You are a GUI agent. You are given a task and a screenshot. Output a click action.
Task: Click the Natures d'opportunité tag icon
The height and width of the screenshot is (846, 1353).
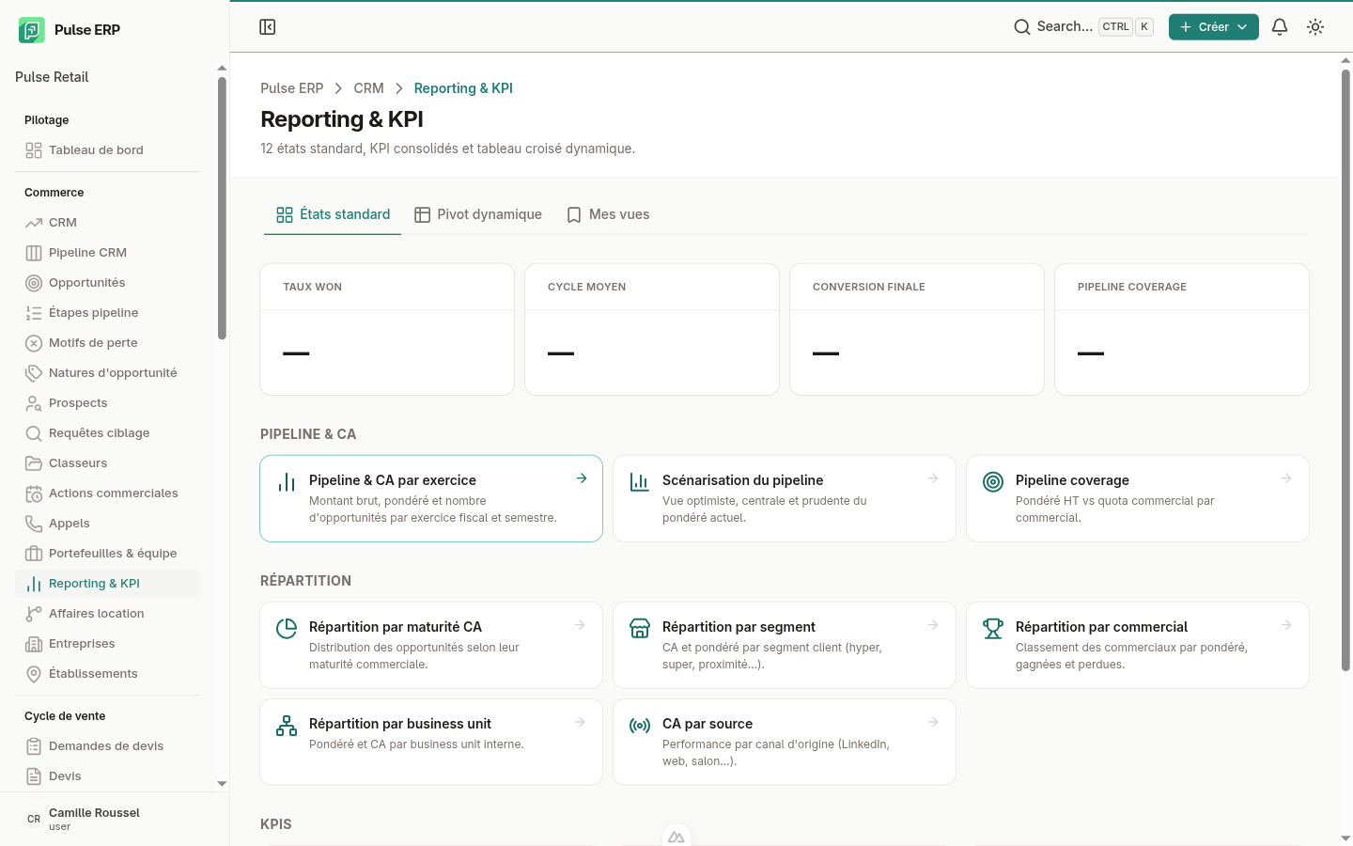[x=34, y=373]
